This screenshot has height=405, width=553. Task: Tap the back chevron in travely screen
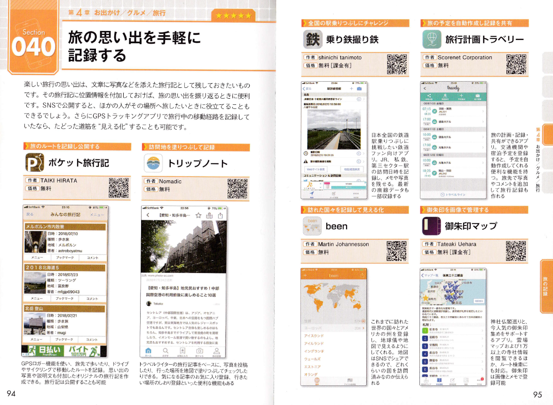point(425,88)
